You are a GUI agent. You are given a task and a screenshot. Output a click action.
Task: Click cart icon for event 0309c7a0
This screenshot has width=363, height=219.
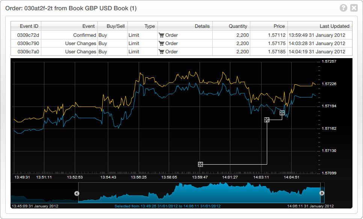[162, 52]
